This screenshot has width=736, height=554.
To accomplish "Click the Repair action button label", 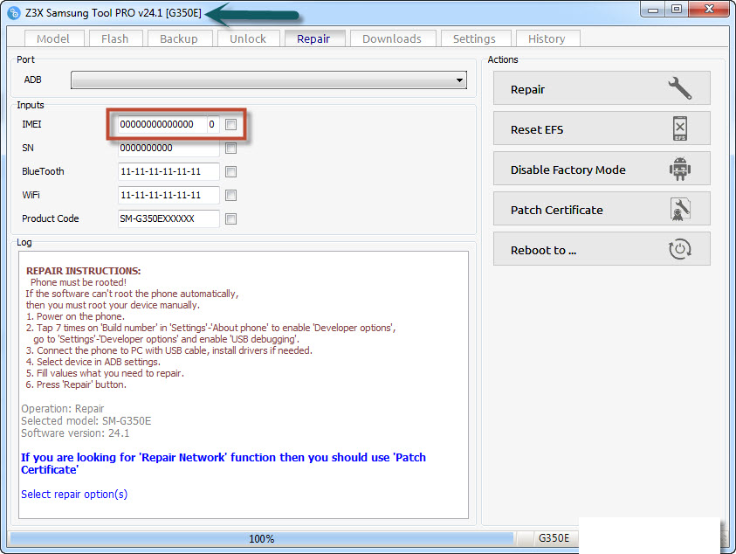I will pos(527,89).
